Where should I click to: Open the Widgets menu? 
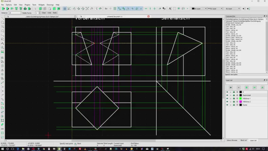click(41, 5)
